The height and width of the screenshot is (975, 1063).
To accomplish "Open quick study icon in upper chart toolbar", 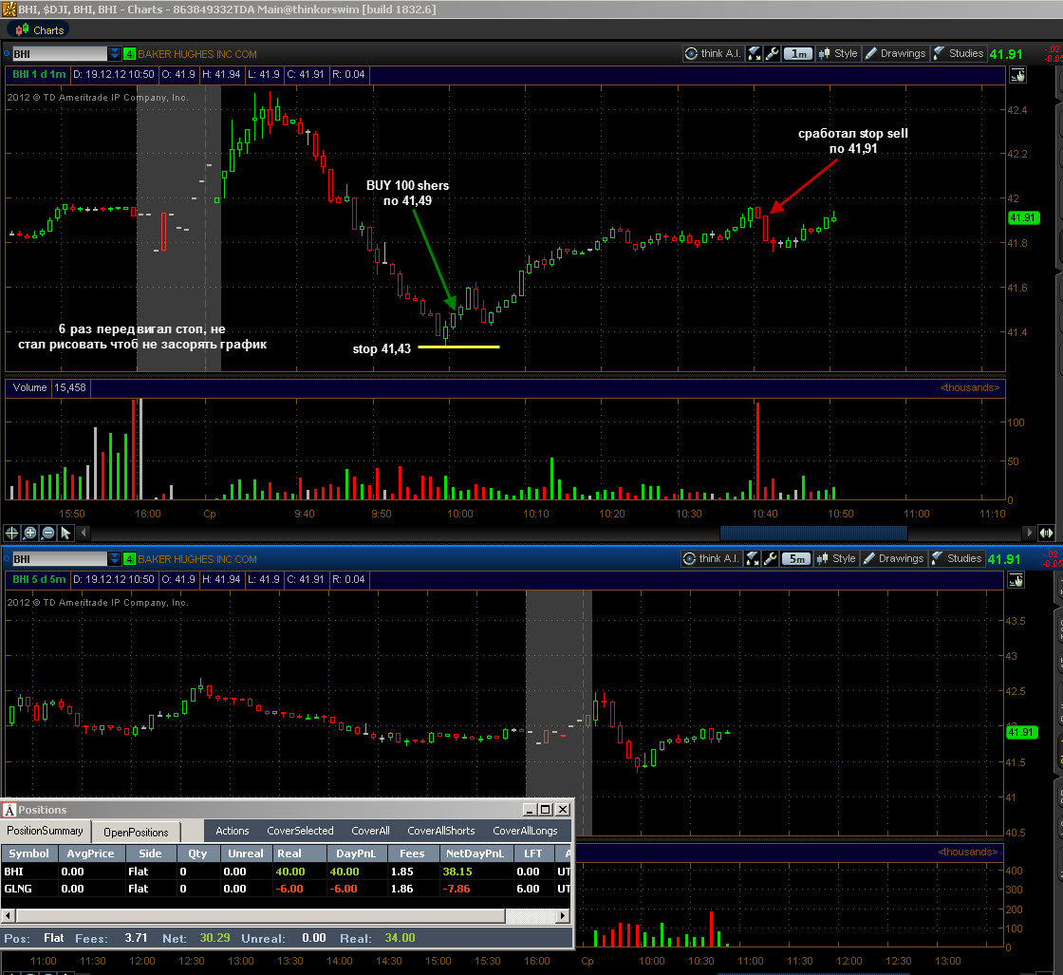I will point(754,53).
